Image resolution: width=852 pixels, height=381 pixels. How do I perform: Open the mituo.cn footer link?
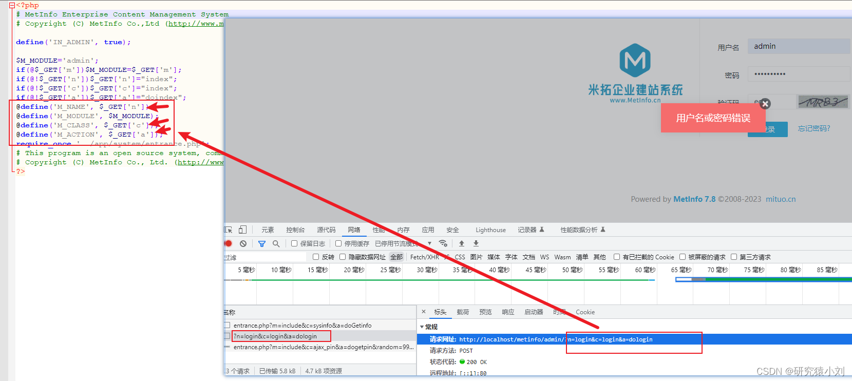pos(781,199)
